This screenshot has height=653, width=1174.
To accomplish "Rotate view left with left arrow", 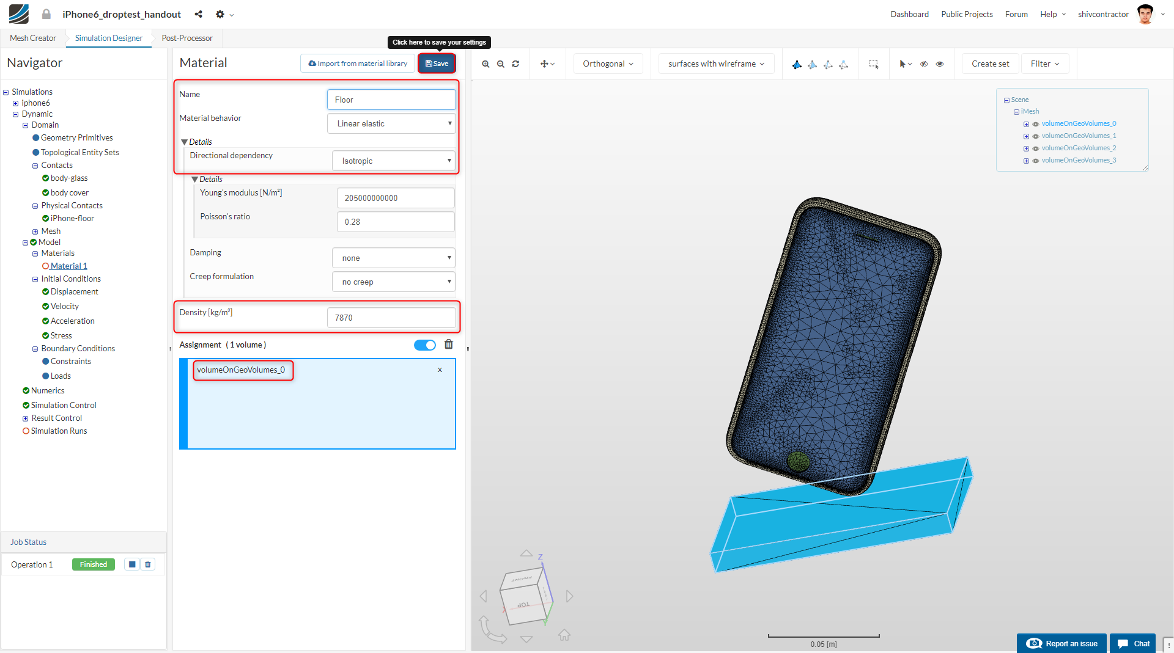I will click(x=484, y=596).
